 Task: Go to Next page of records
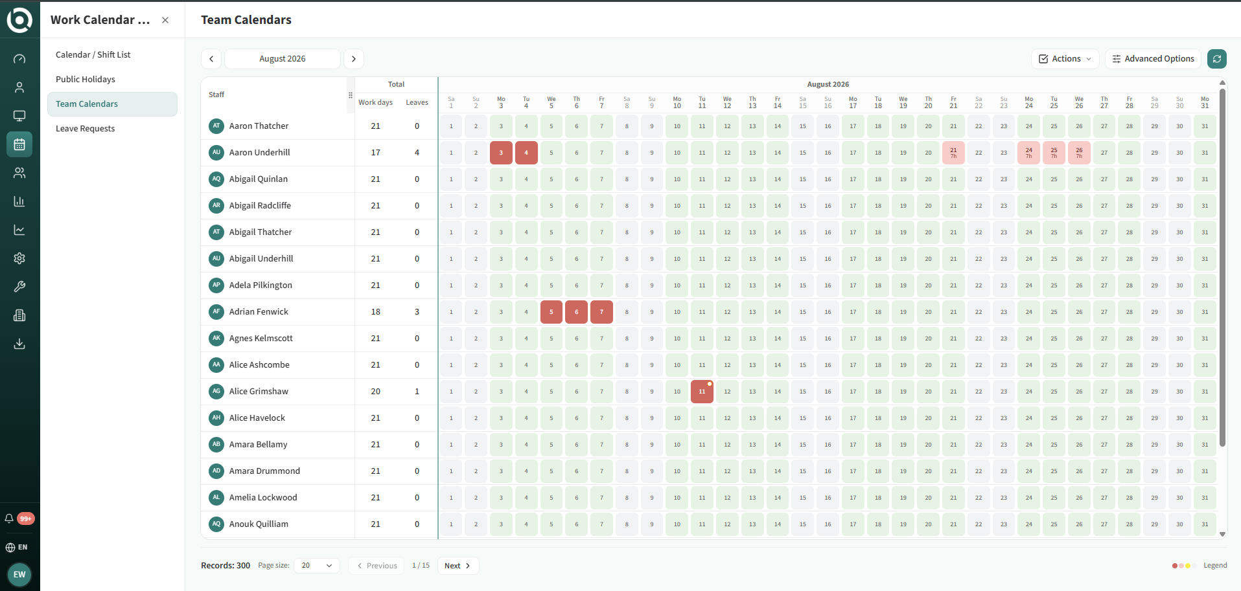pyautogui.click(x=458, y=566)
